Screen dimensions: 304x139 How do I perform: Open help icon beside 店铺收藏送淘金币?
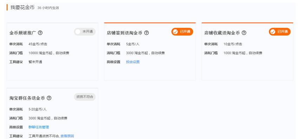244,33
